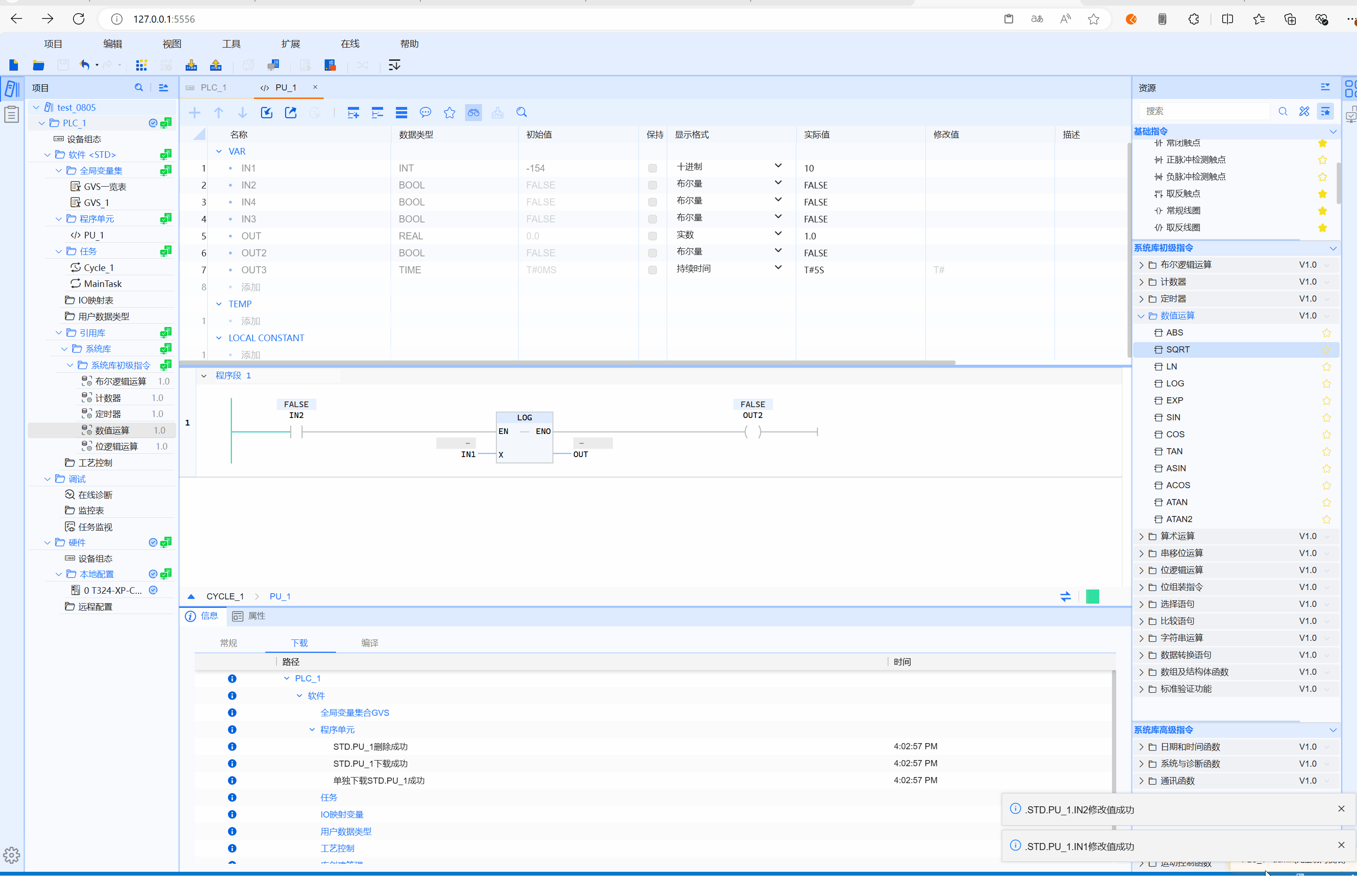Click the favorite star icon next to SQRT
The width and height of the screenshot is (1357, 876).
pyautogui.click(x=1326, y=350)
